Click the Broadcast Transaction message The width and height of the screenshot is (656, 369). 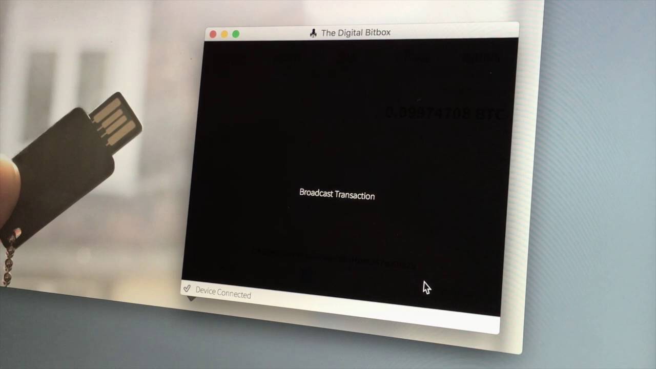point(337,194)
